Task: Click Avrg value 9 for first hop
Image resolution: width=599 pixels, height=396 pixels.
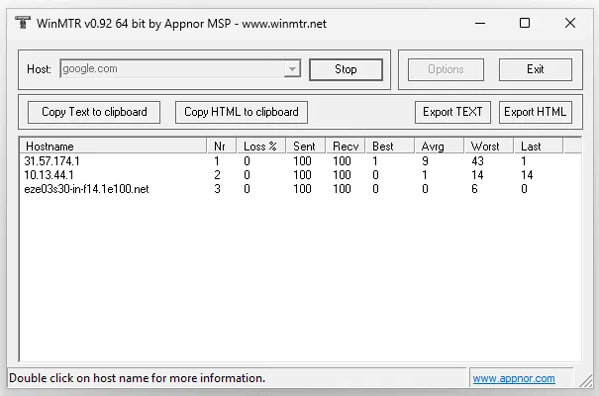Action: [425, 161]
